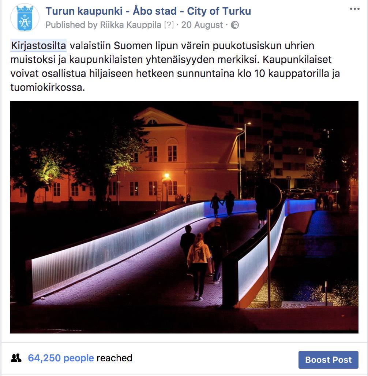View the 64,250 people reach details

click(x=61, y=358)
